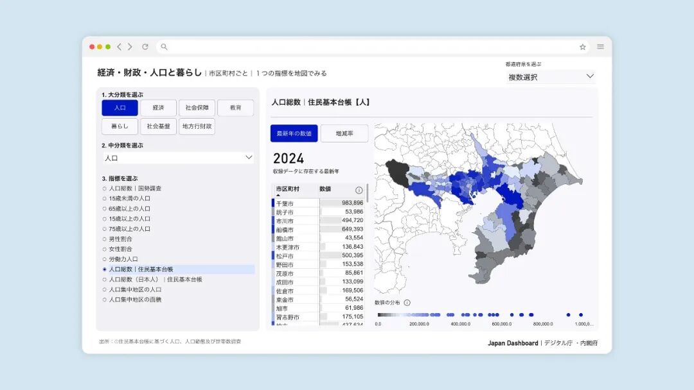Viewport: 694px width, 390px height.
Task: Click the 茂原市 row in the table
Action: tap(318, 273)
